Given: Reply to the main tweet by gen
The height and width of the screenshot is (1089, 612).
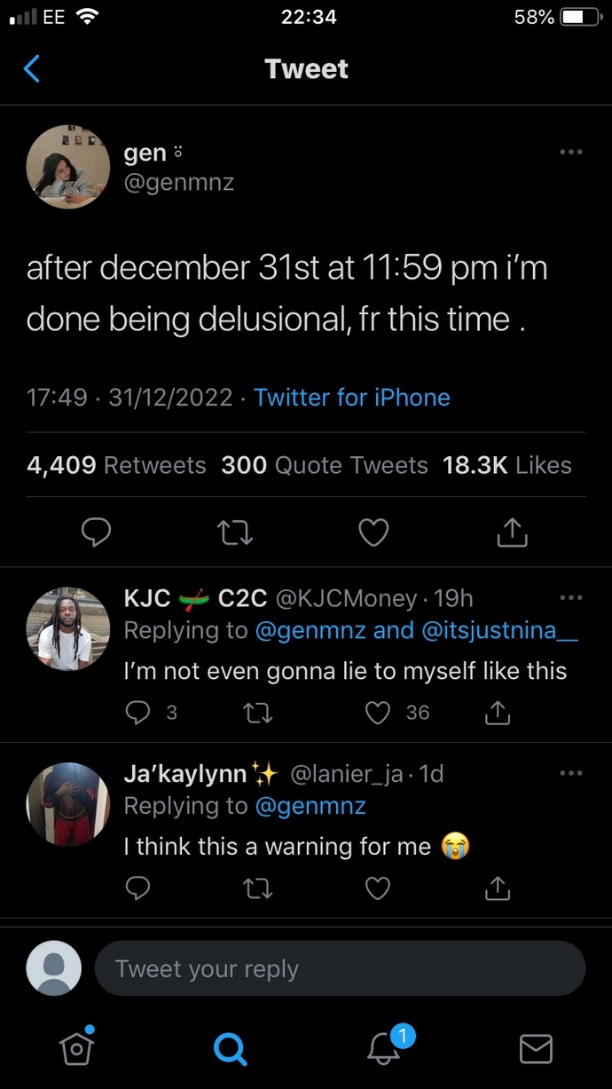Looking at the screenshot, I should click(96, 532).
